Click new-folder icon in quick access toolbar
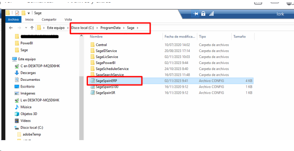Image resolution: width=294 pixels, height=151 pixels. tap(23, 13)
